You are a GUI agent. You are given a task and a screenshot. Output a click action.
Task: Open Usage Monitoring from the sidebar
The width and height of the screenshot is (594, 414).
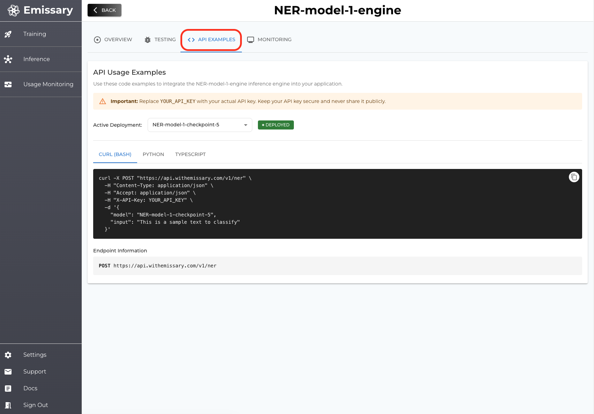point(48,84)
